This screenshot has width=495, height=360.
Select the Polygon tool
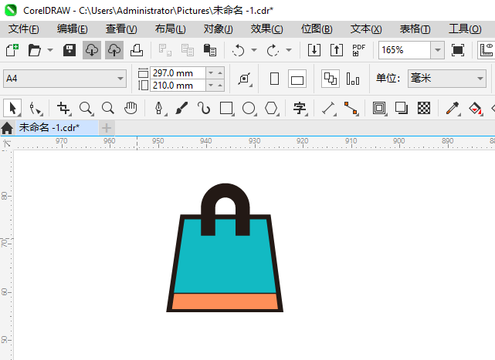[271, 108]
